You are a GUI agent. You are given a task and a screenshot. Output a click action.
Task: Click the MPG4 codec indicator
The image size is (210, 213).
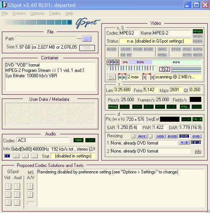pyautogui.click(x=198, y=37)
